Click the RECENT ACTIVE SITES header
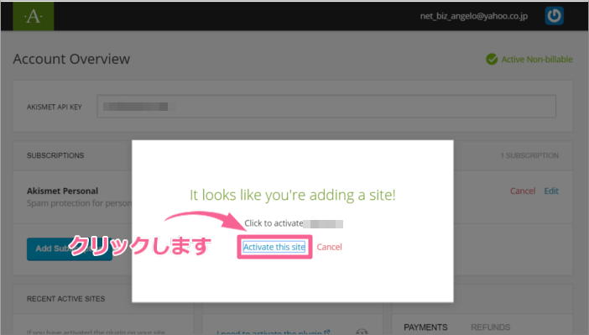 click(65, 299)
